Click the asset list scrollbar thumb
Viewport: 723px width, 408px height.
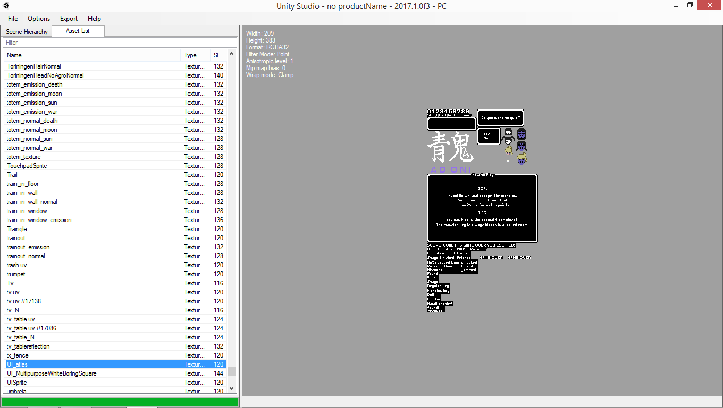coord(231,371)
